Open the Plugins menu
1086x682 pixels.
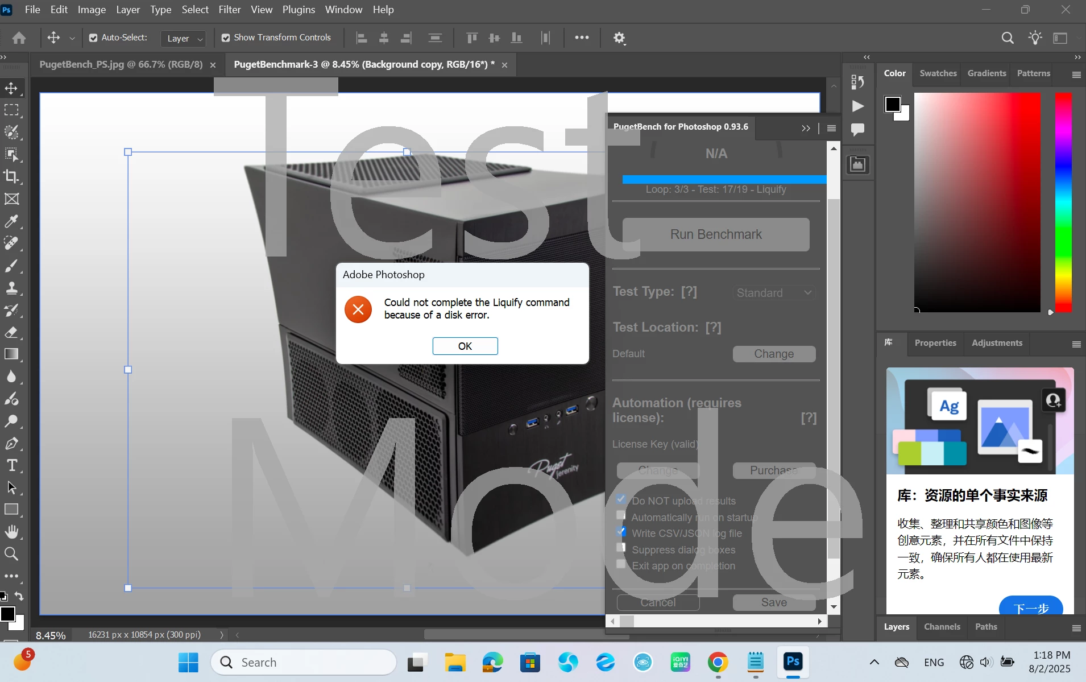click(299, 10)
